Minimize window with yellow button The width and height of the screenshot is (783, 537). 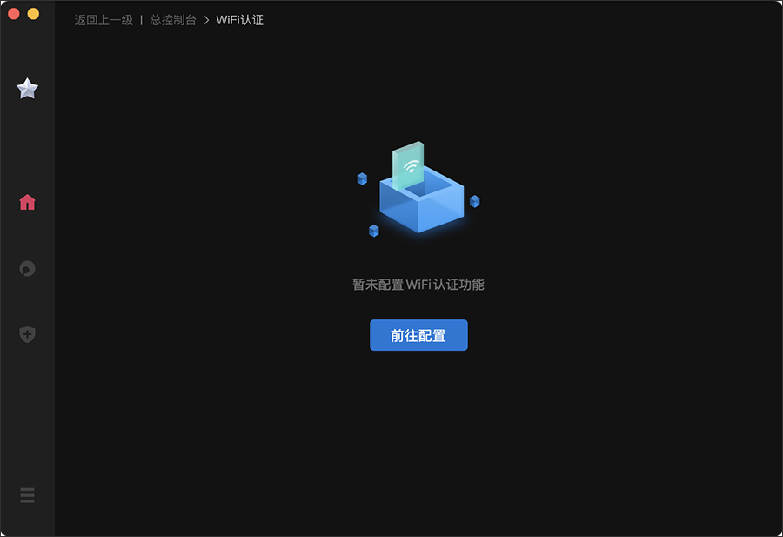pos(33,13)
